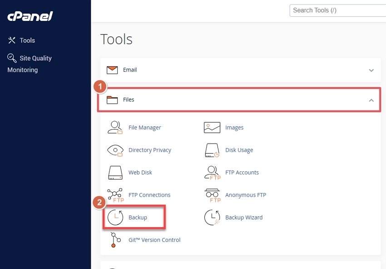Image resolution: width=386 pixels, height=269 pixels.
Task: Open the Directory Privacy link
Action: click(x=150, y=150)
